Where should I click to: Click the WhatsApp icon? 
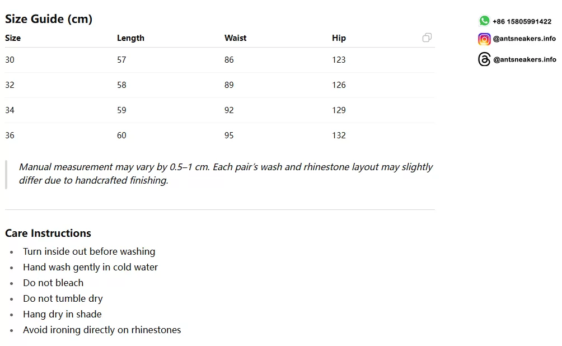pos(484,21)
